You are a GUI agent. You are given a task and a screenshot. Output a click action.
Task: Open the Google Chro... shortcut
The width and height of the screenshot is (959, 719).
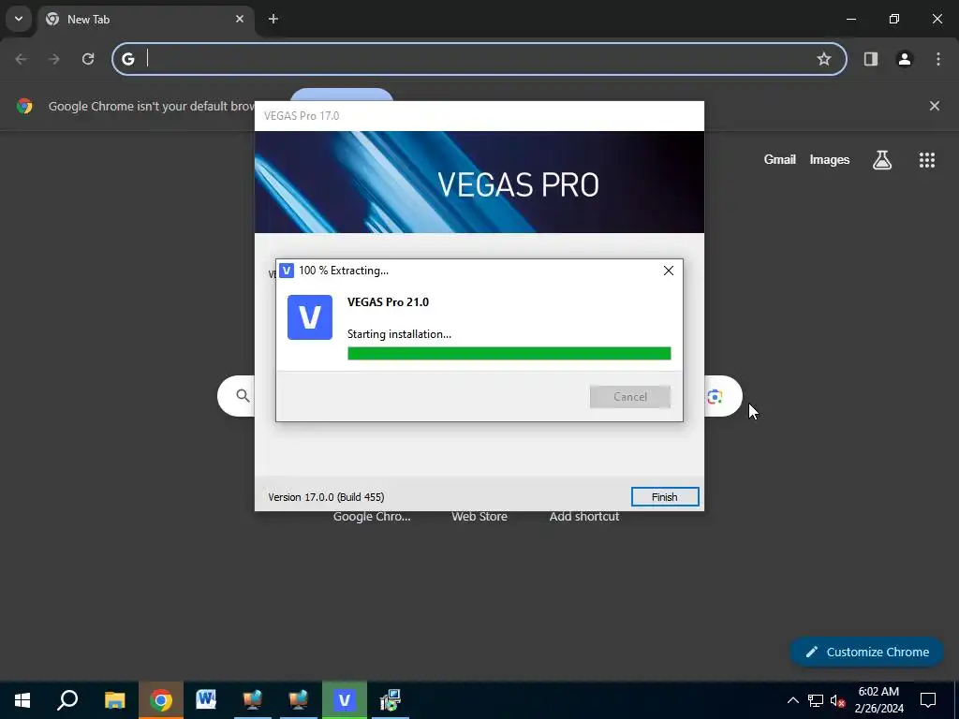point(372,517)
